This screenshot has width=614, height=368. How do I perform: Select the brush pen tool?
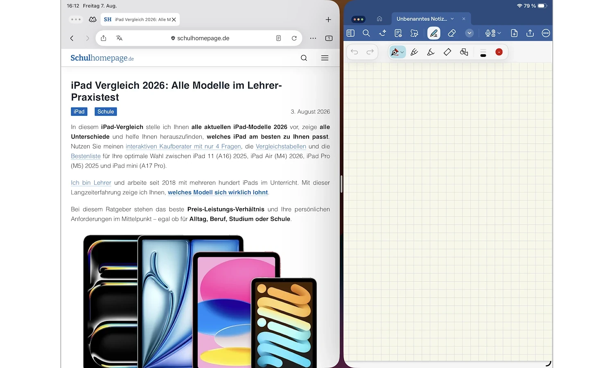click(414, 52)
